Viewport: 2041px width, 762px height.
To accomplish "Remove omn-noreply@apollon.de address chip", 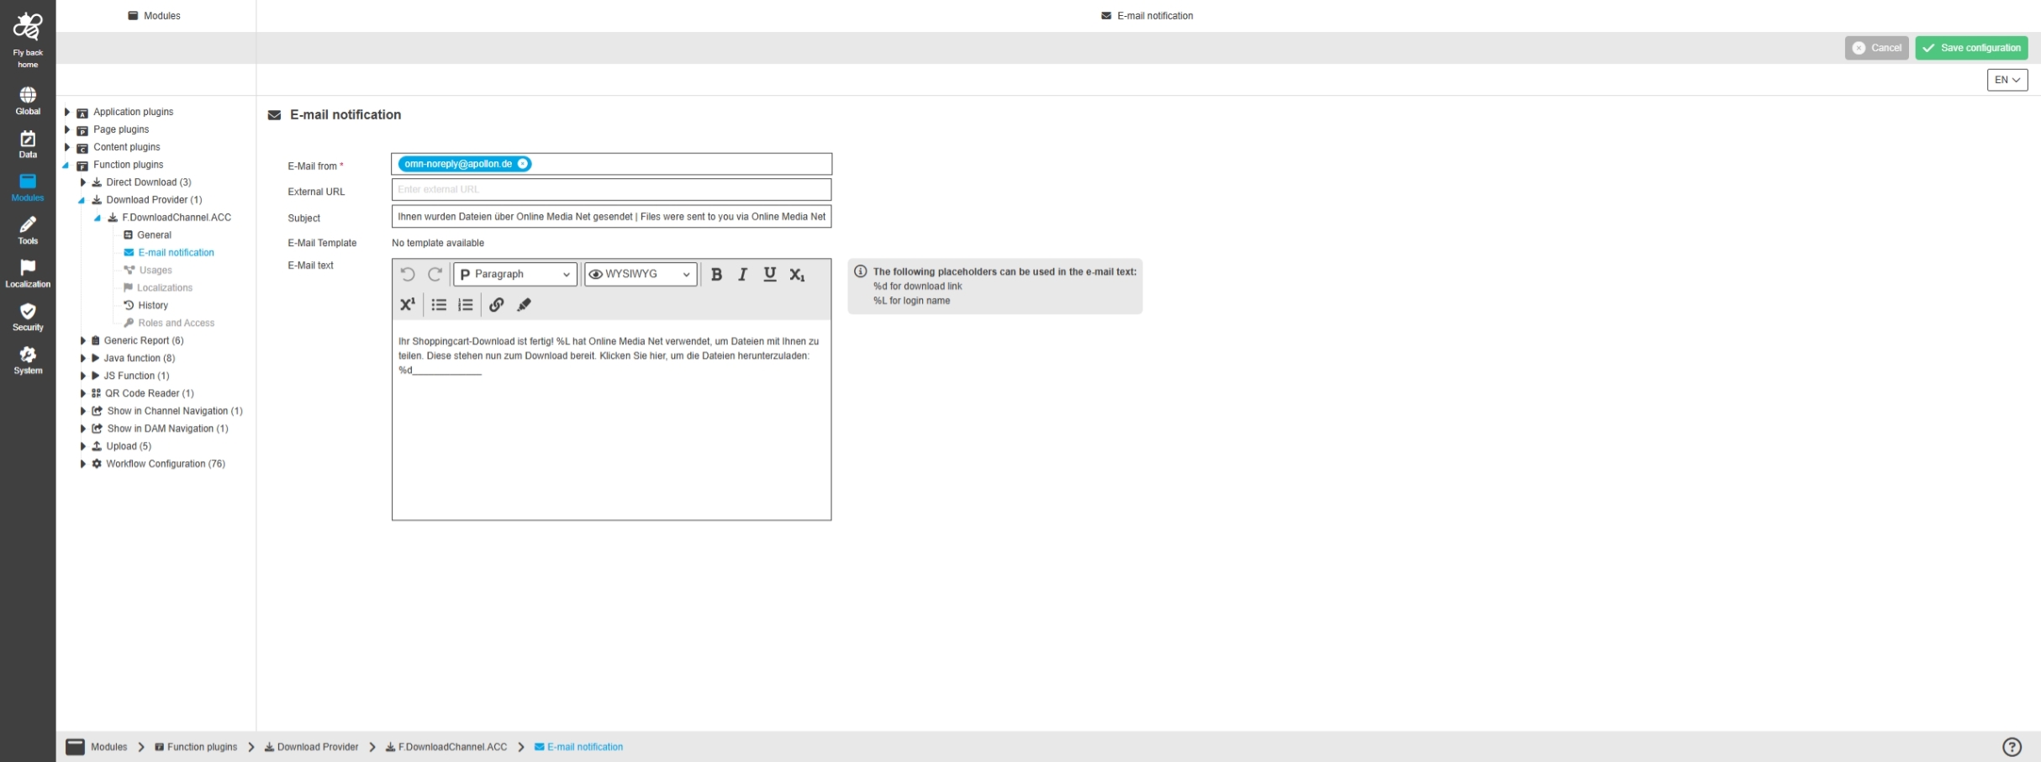I will (x=522, y=164).
